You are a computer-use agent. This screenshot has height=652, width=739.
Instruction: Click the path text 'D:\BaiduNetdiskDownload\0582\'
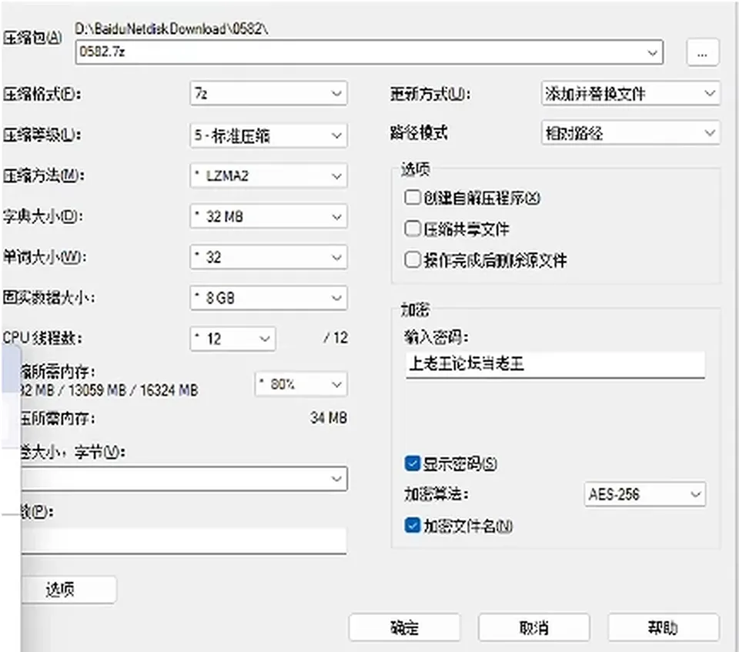pos(172,28)
